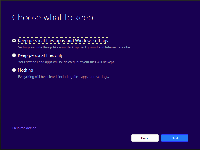200x150 pixels.
Task: Click the 'Your settings and apps will be deleted' description
Action: click(66, 62)
